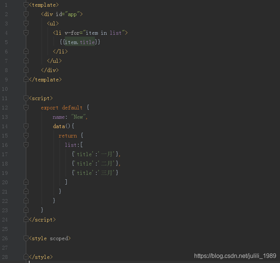Click the closing </div> tag
This screenshot has height=263, width=280.
(50, 70)
